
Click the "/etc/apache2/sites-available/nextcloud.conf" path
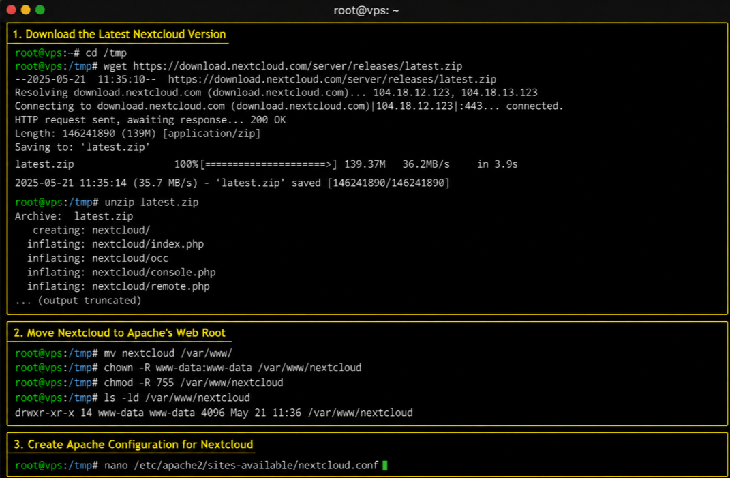pyautogui.click(x=256, y=465)
